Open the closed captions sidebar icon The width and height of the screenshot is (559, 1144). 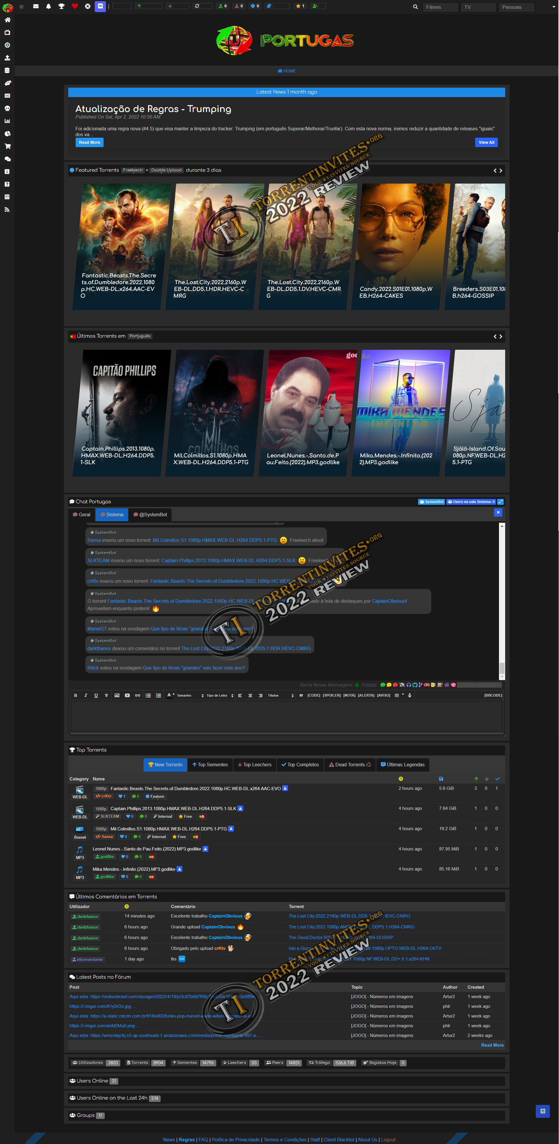(x=7, y=96)
